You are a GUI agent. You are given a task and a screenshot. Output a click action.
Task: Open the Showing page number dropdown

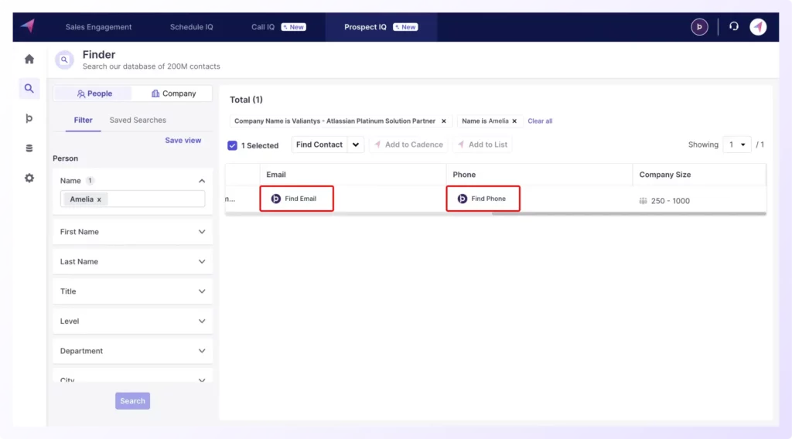737,145
